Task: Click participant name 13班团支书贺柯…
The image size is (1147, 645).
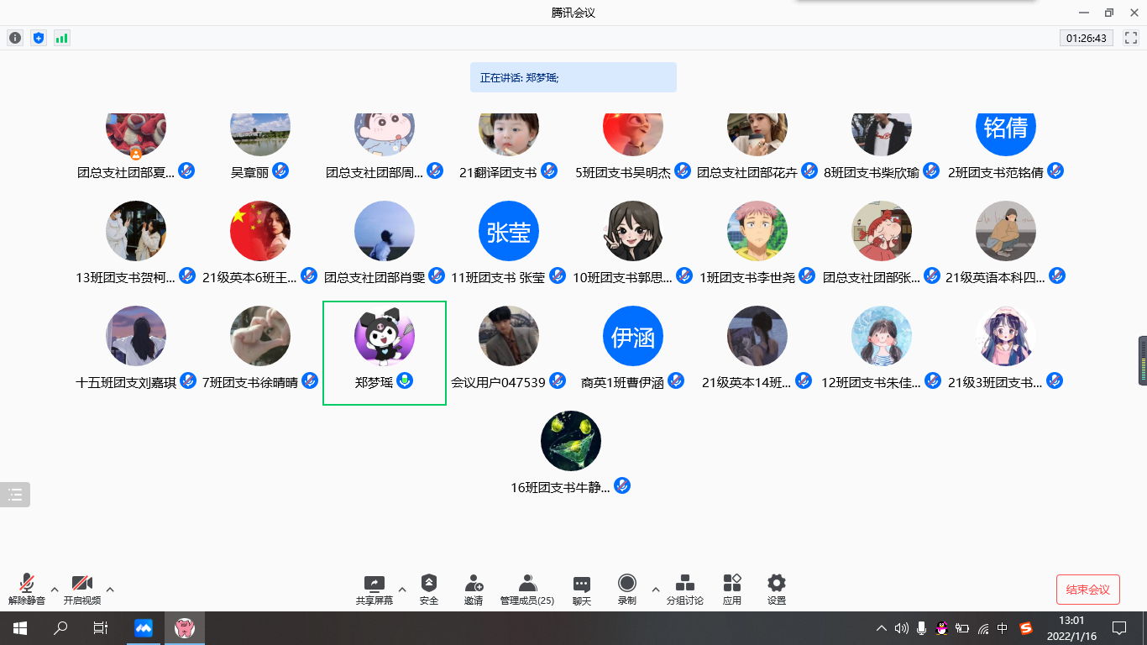Action: coord(125,277)
